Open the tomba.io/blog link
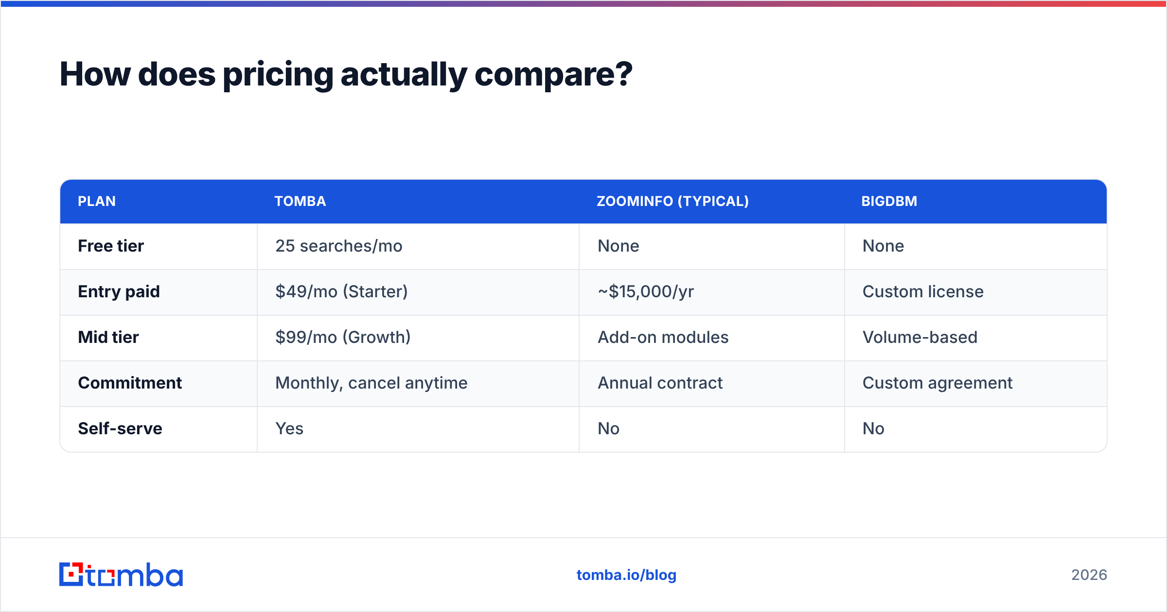The width and height of the screenshot is (1167, 612). tap(626, 575)
